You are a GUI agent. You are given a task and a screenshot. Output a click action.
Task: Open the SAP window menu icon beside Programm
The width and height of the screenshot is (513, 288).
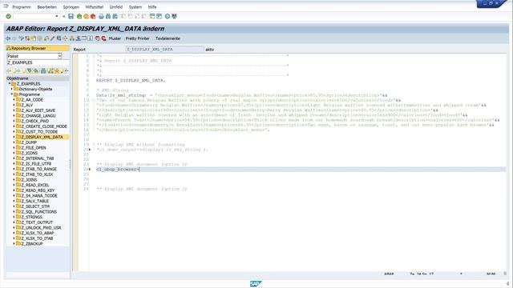coord(6,6)
